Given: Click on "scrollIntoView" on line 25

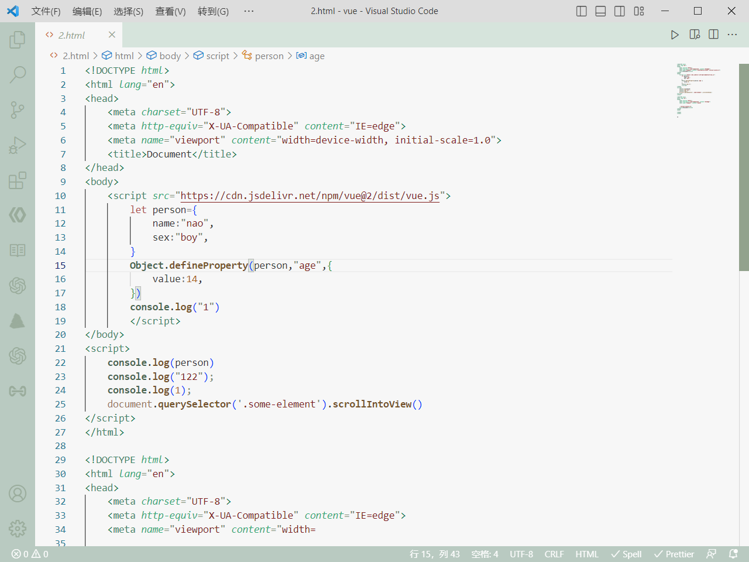Looking at the screenshot, I should coord(372,404).
